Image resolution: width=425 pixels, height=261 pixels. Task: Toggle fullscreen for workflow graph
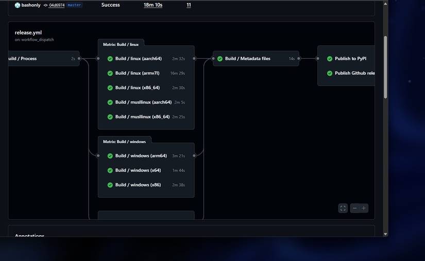pyautogui.click(x=343, y=208)
